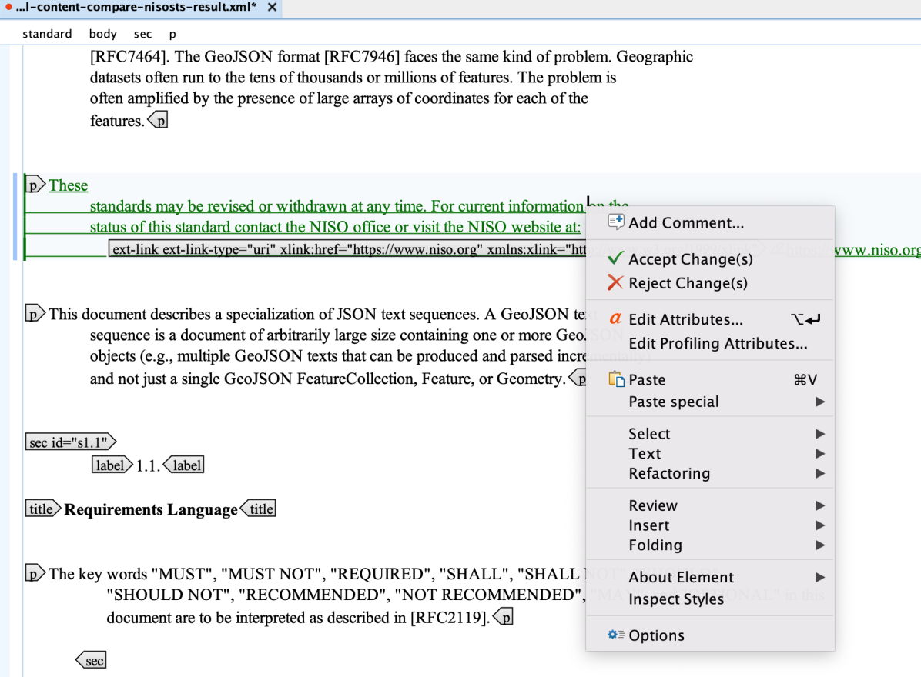This screenshot has width=921, height=677.
Task: Click the 'body' breadcrumb element
Action: tap(102, 34)
